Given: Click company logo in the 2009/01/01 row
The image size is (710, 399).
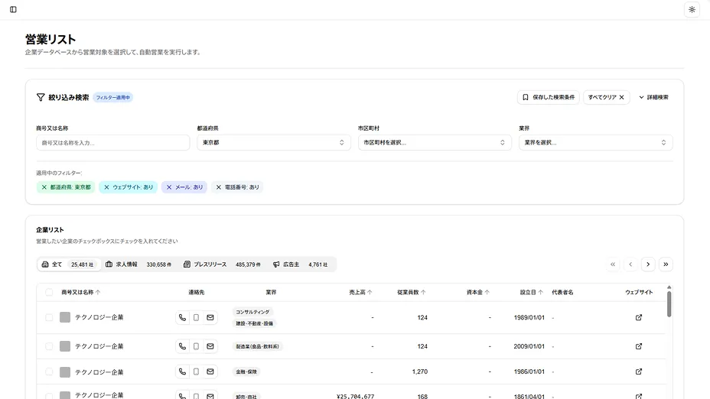Looking at the screenshot, I should tap(65, 346).
